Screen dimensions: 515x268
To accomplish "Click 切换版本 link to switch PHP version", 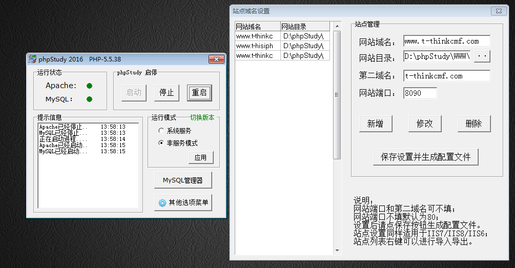I will pos(202,117).
